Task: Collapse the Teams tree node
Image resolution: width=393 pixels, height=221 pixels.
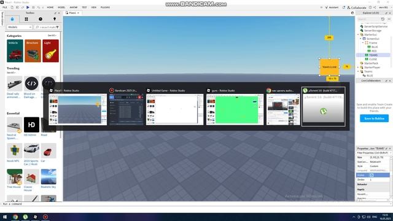Action: click(x=358, y=71)
